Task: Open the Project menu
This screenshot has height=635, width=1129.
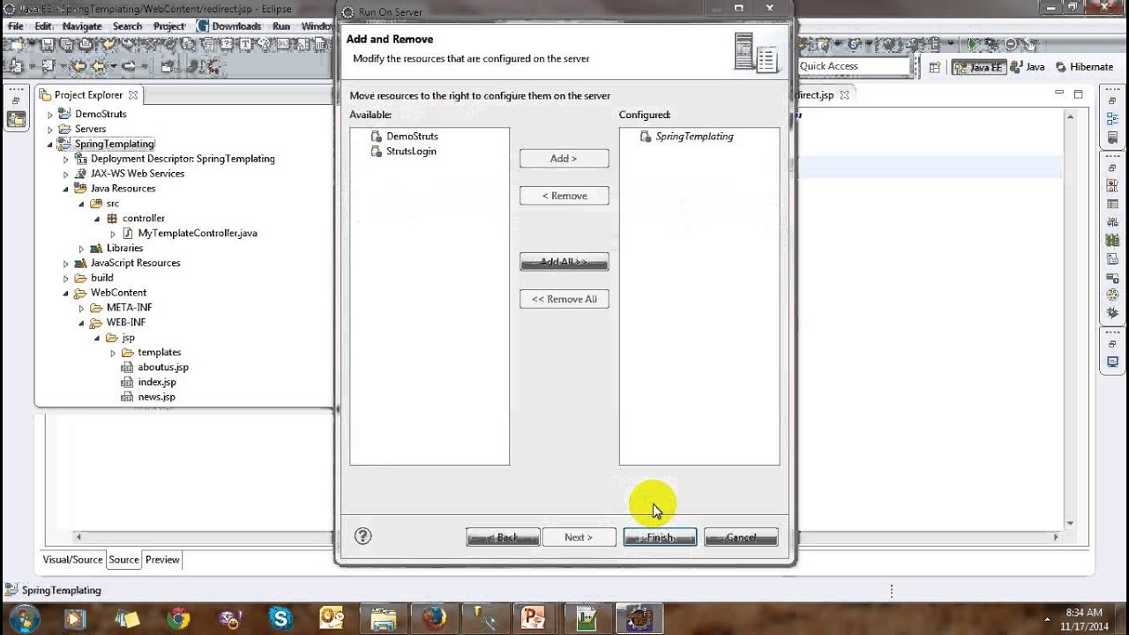Action: click(169, 26)
